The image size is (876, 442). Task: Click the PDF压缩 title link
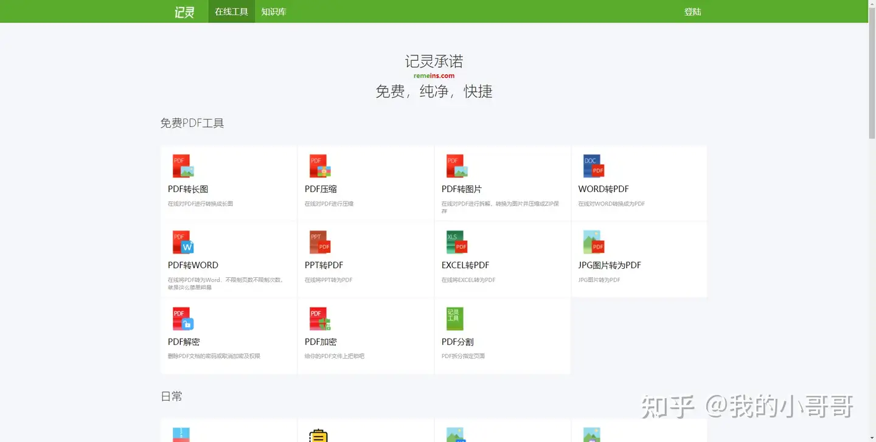[321, 189]
